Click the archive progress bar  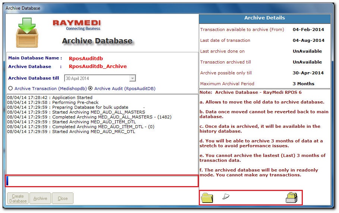[102, 181]
